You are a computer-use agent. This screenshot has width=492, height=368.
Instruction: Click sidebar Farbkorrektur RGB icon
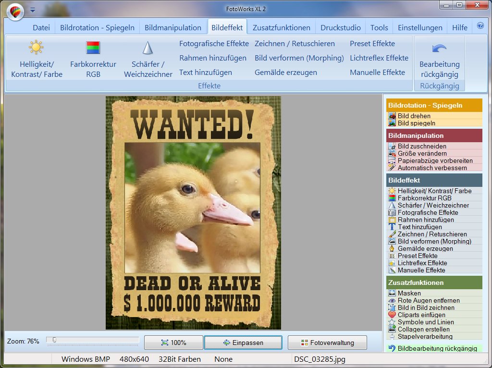(x=392, y=198)
